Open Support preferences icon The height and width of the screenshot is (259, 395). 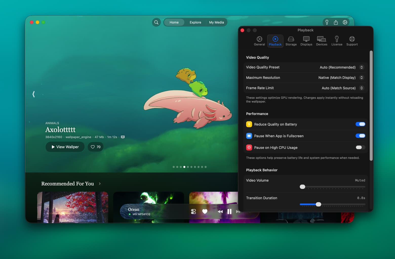[352, 39]
